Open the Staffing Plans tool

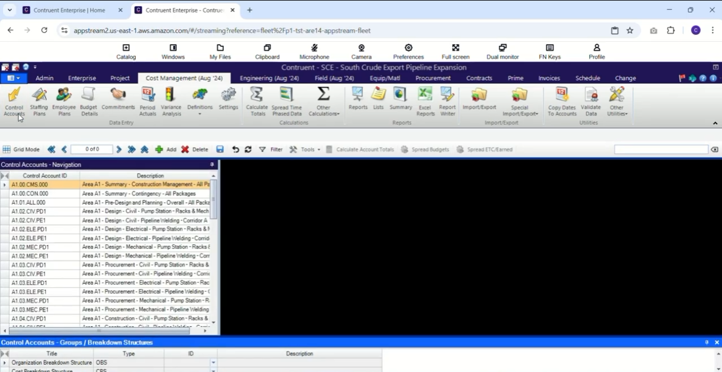tap(39, 102)
